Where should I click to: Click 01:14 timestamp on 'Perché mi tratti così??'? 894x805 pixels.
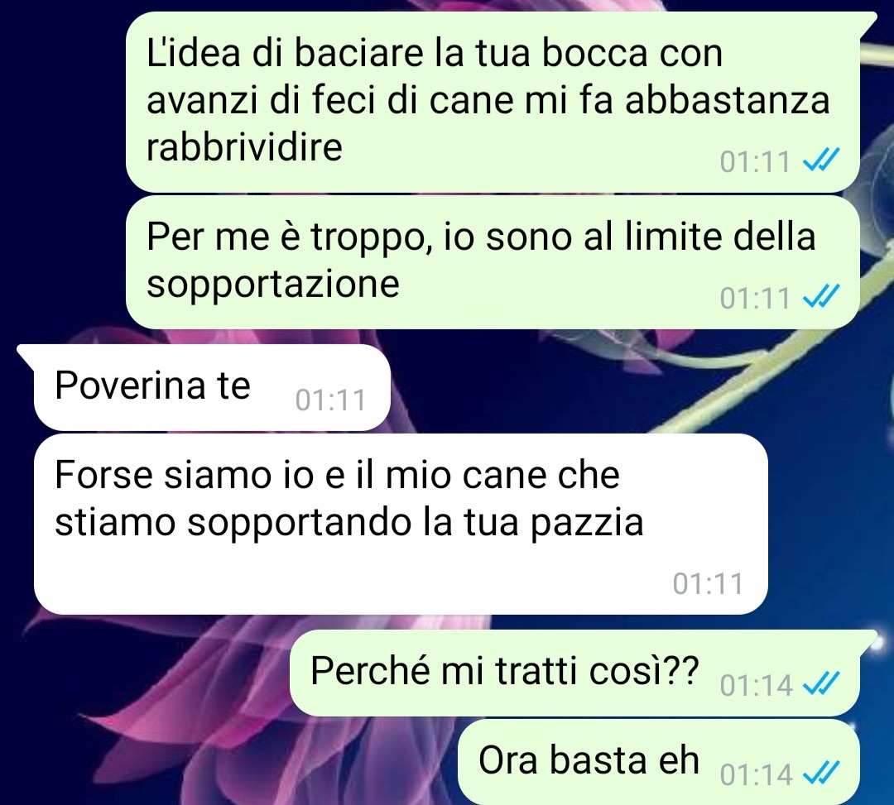(x=756, y=685)
